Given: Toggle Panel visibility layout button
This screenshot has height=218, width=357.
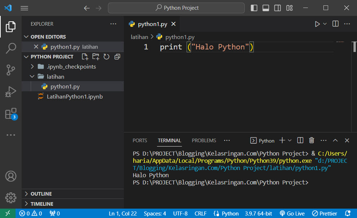Looking at the screenshot, I should tap(266, 8).
